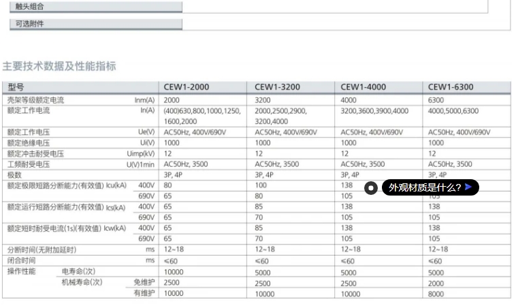Click the 壳架等级额定电流 row label

35,100
